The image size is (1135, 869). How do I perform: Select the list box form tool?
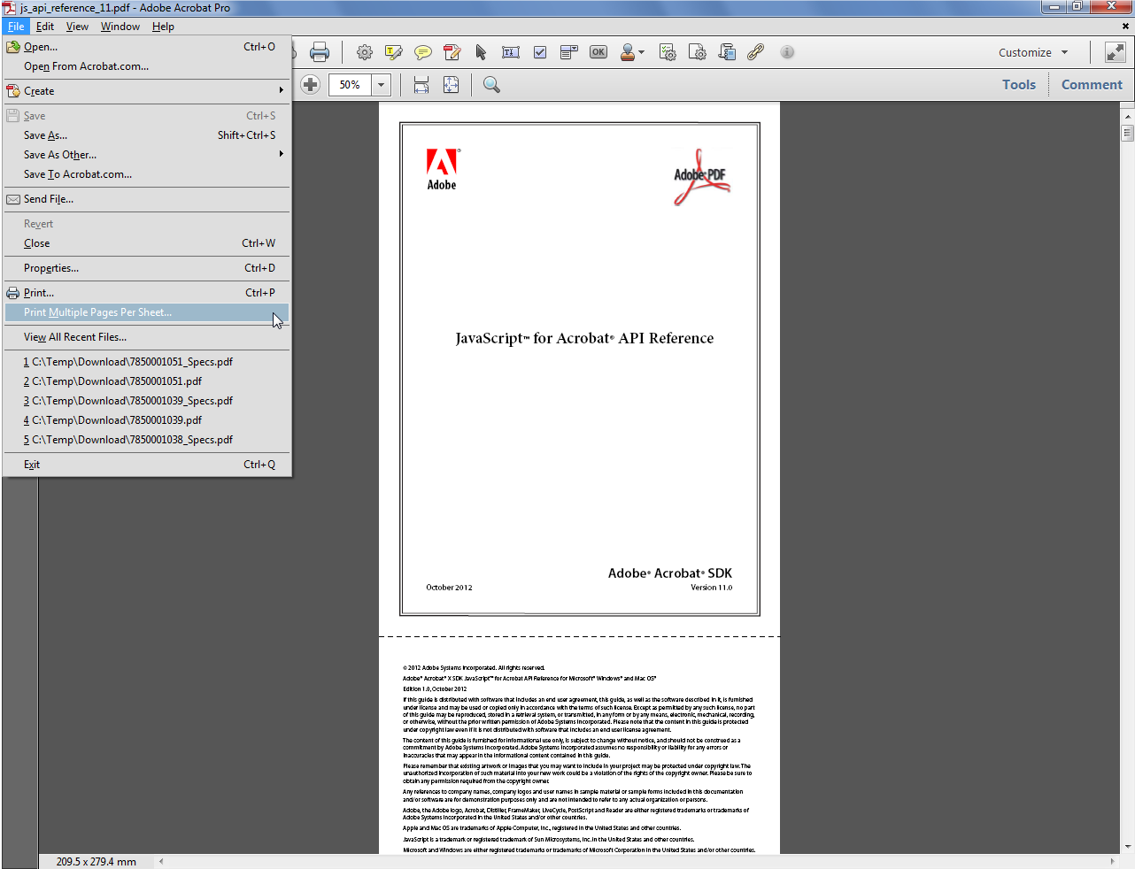[x=569, y=52]
